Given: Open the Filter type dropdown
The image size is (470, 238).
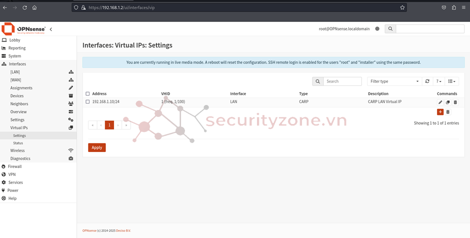Looking at the screenshot, I should [x=394, y=81].
